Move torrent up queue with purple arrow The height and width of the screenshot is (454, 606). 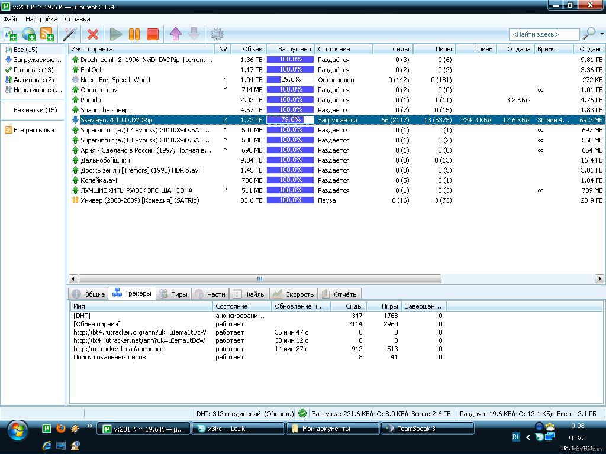175,34
